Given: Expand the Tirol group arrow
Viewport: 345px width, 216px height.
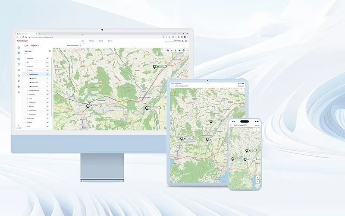Looking at the screenshot, I should (x=28, y=98).
